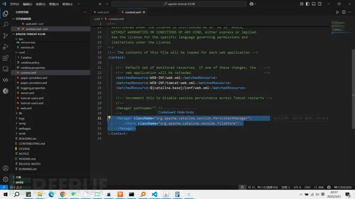Expand the work folder
The width and height of the screenshot is (355, 199).
click(x=16, y=133)
